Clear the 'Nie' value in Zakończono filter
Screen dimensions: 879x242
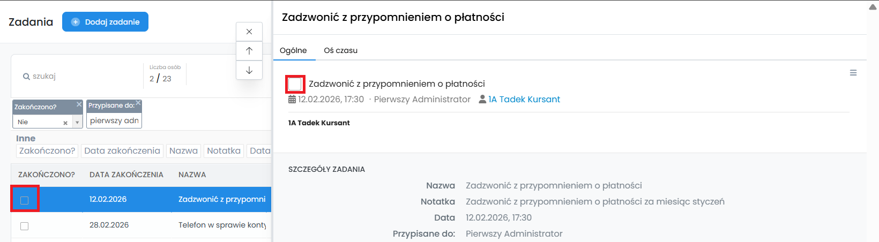tap(65, 123)
